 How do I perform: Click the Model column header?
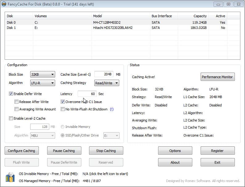[x=120, y=16]
